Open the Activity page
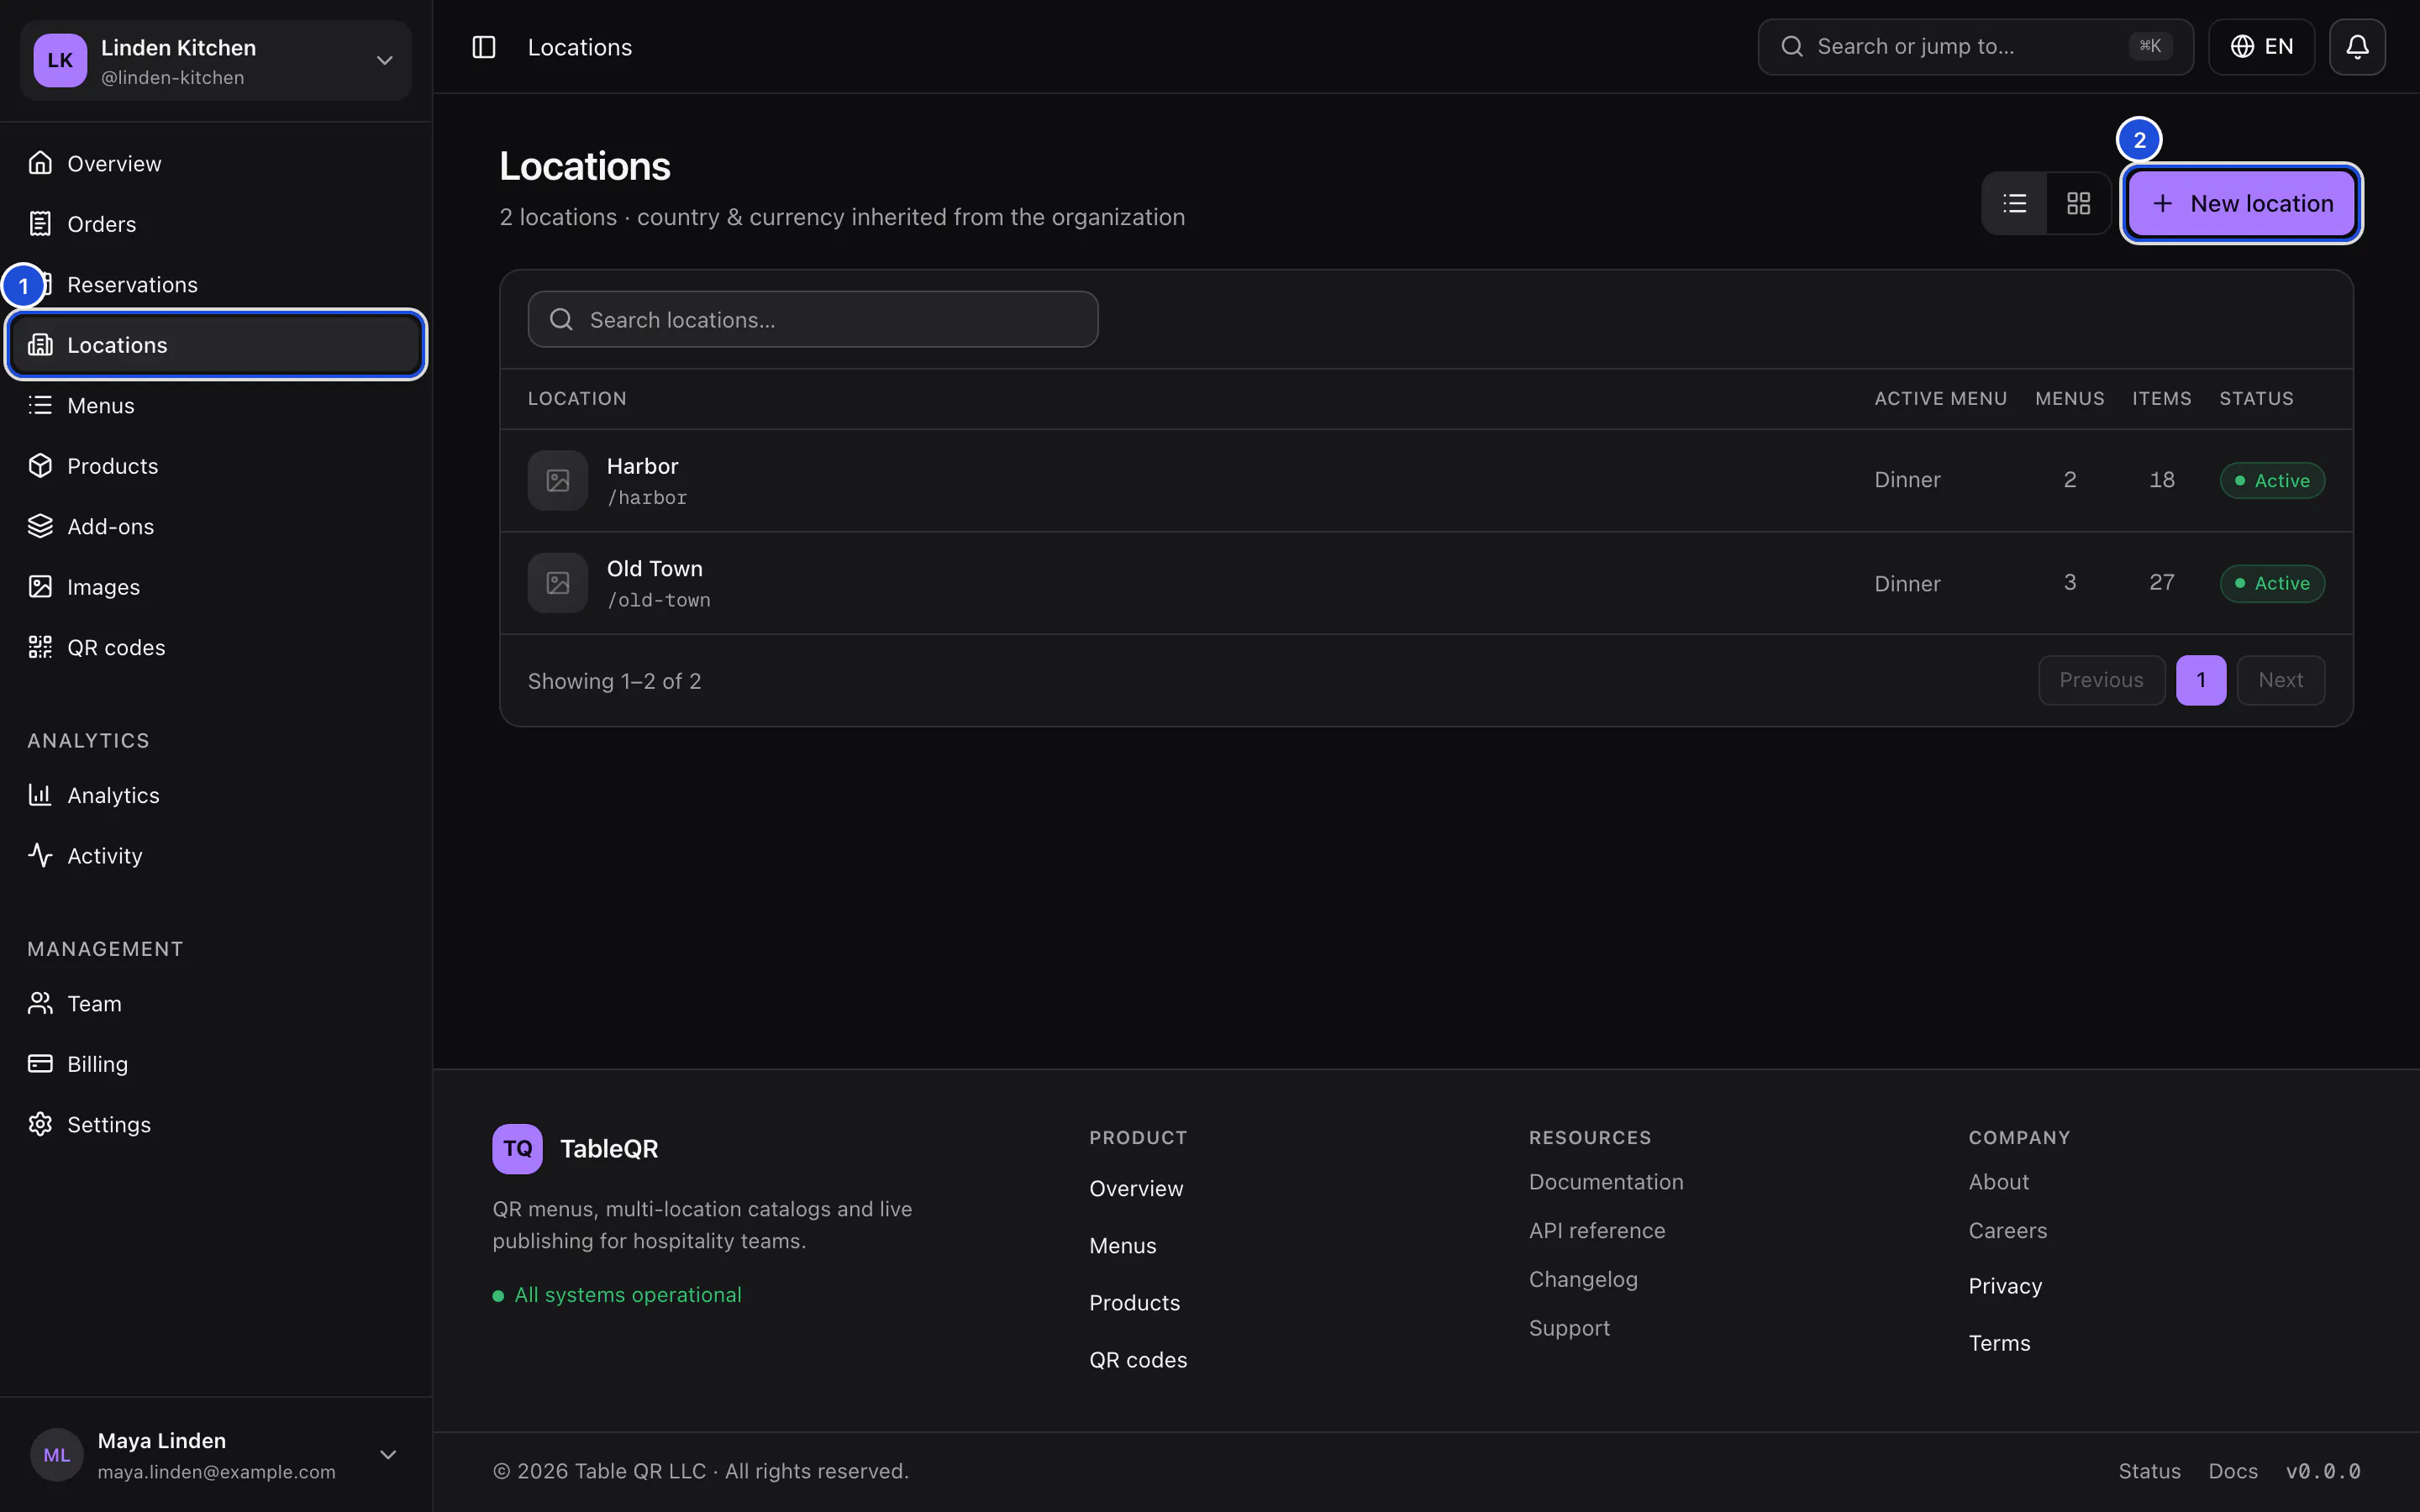Screen dimensions: 2420x1512 (x=216, y=856)
